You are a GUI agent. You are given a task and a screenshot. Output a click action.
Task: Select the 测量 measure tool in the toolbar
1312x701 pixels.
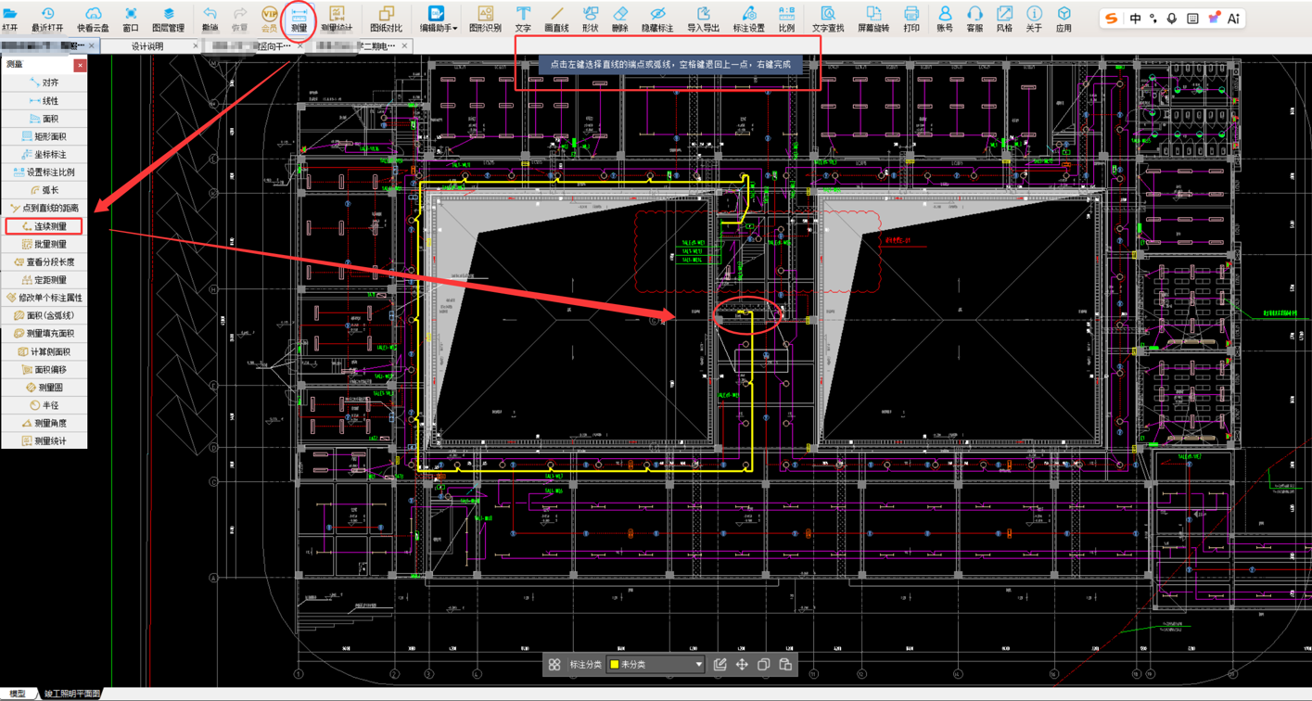pos(299,19)
